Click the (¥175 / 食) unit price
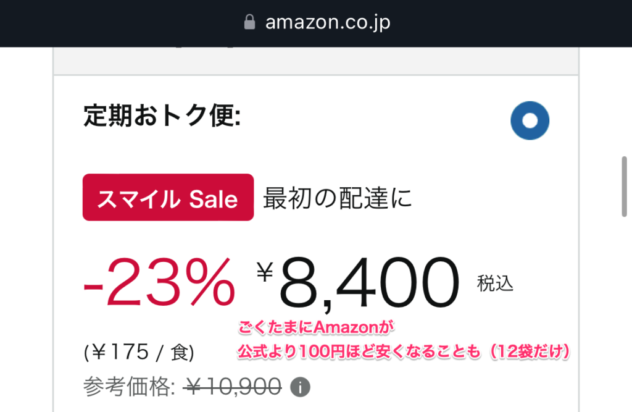Image resolution: width=632 pixels, height=412 pixels. point(139,353)
